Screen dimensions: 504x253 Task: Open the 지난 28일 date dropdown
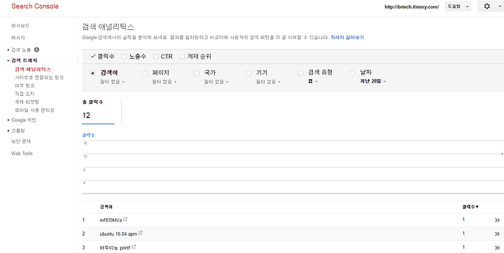[373, 82]
